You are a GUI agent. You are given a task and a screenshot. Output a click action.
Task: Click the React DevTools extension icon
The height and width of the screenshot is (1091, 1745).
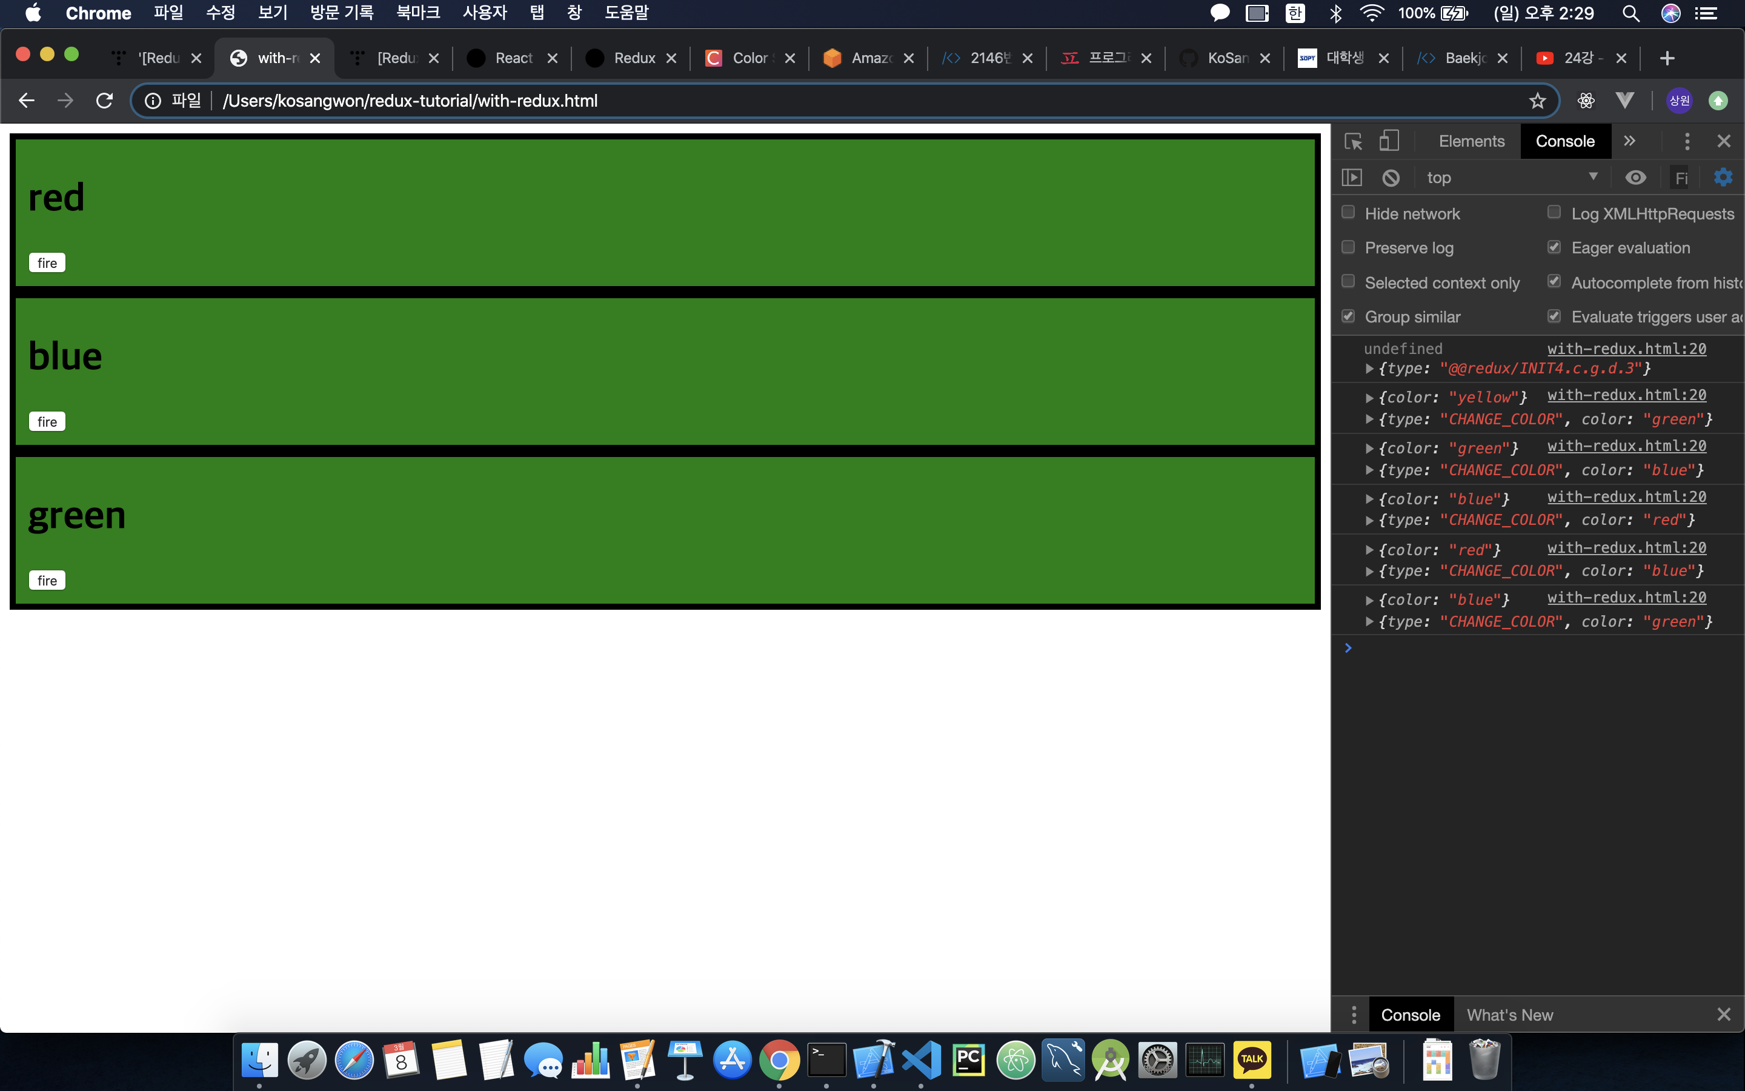(x=1586, y=101)
